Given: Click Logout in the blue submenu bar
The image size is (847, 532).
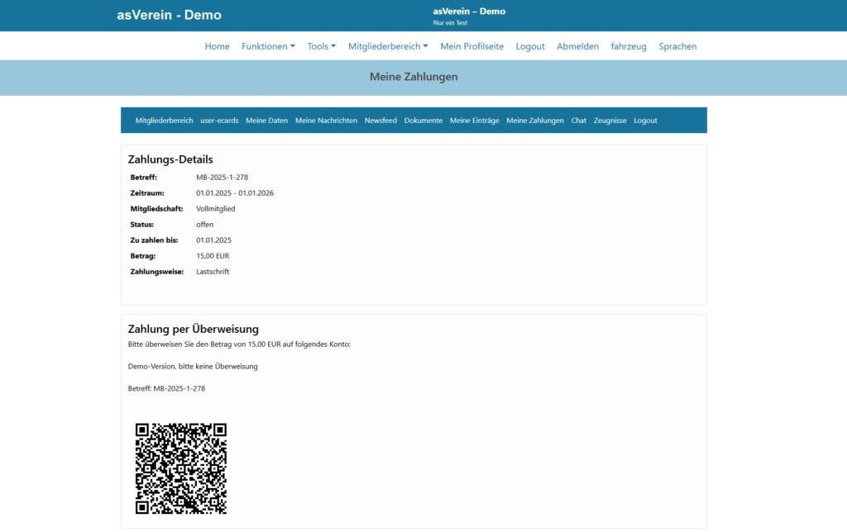Looking at the screenshot, I should coord(645,121).
